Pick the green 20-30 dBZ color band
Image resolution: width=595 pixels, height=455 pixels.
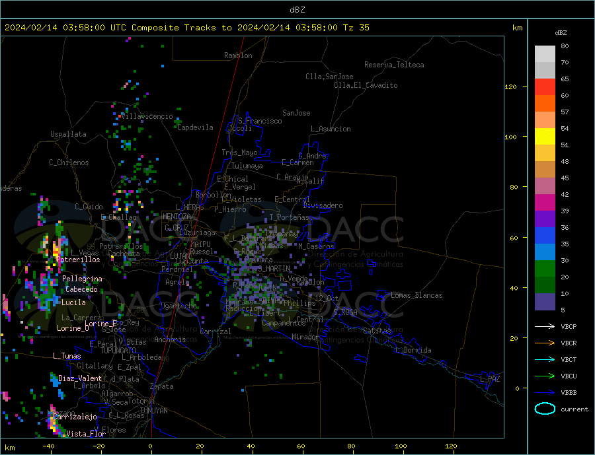pos(545,269)
